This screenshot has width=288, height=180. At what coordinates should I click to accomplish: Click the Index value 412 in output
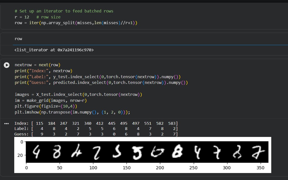pyautogui.click(x=99, y=123)
